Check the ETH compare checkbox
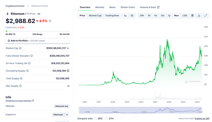This screenshot has height=122, width=212. pyautogui.click(x=106, y=119)
